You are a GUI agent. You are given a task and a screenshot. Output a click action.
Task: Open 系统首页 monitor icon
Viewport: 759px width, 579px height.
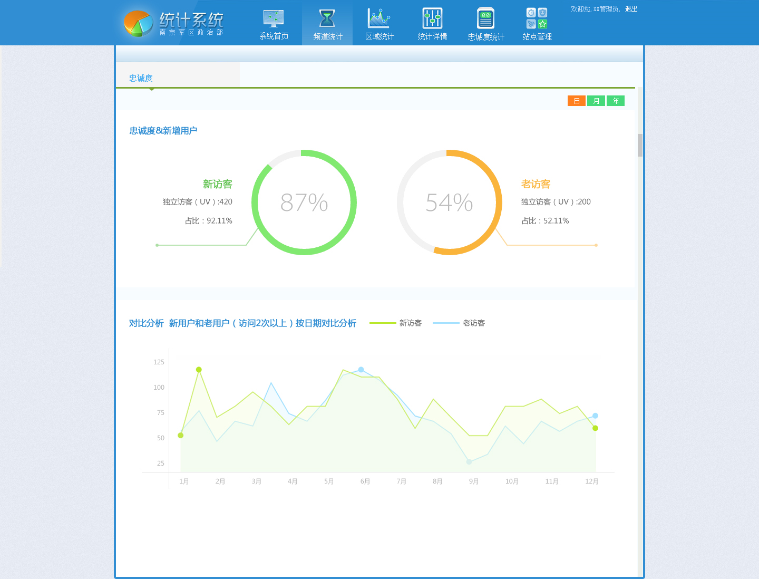(x=274, y=18)
